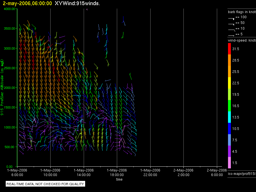Pick the yellow 22.5 knots color swatch

tap(229, 83)
